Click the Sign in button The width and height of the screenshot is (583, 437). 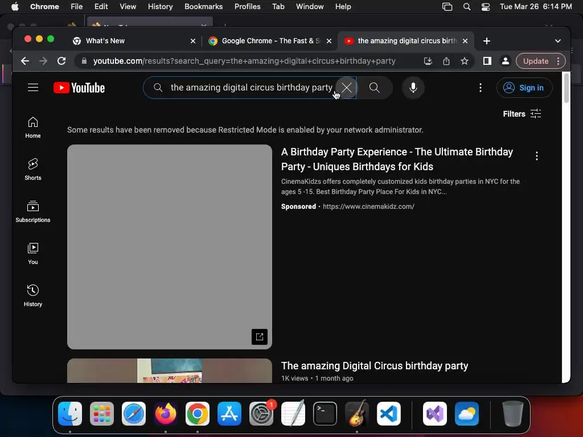524,88
